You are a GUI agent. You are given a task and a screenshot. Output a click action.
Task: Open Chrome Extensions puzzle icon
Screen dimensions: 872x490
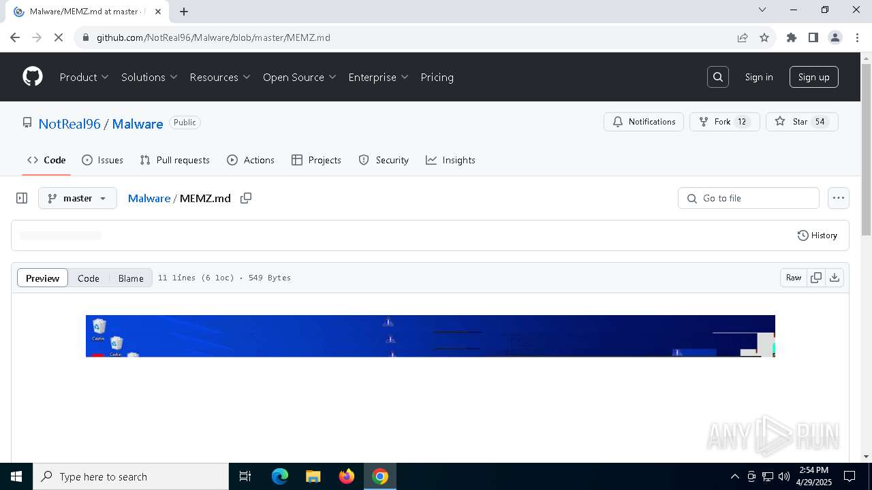792,37
